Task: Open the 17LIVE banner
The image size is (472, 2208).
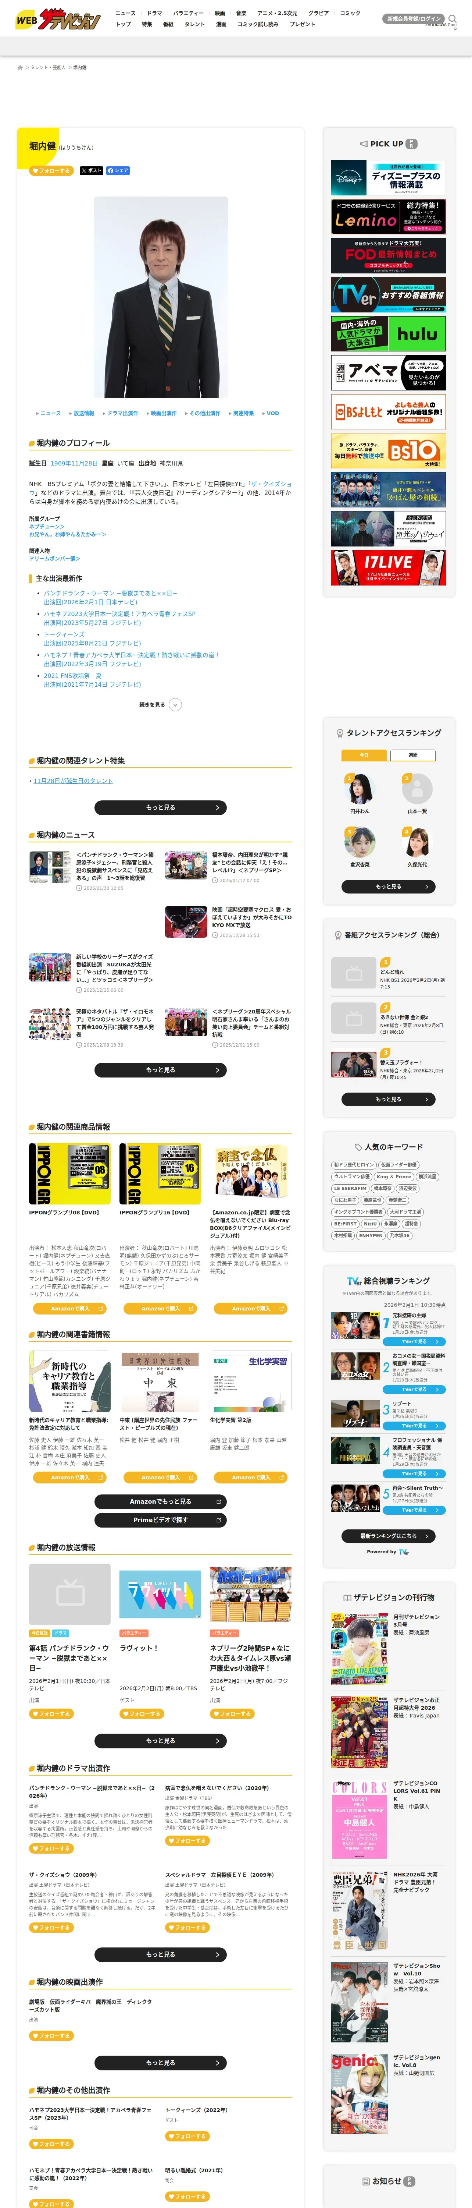Action: tap(388, 567)
